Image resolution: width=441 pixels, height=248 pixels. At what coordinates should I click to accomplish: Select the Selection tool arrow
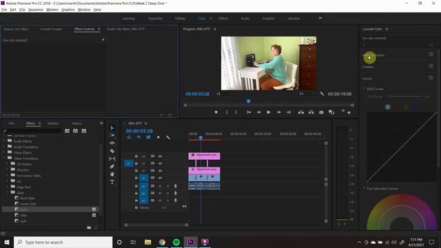click(112, 128)
